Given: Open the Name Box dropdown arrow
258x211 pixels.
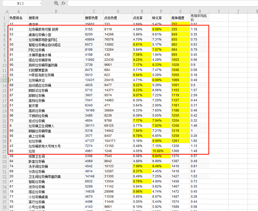Looking at the screenshot, I should click(x=40, y=3).
